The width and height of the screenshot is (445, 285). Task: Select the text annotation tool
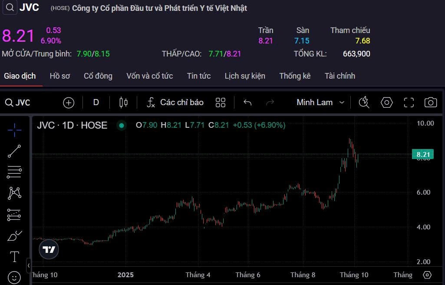pos(14,257)
